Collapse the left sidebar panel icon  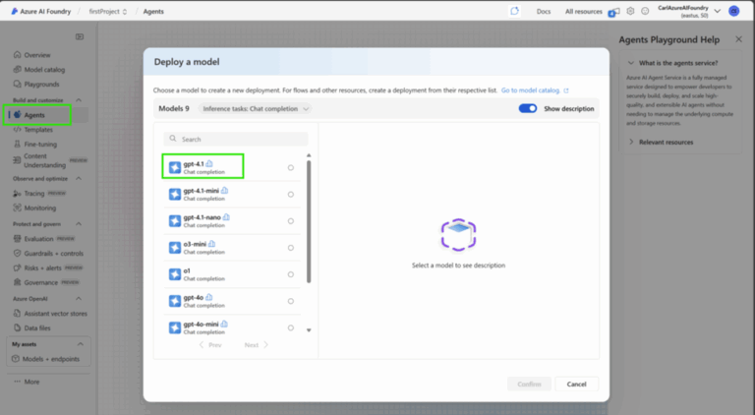[80, 36]
